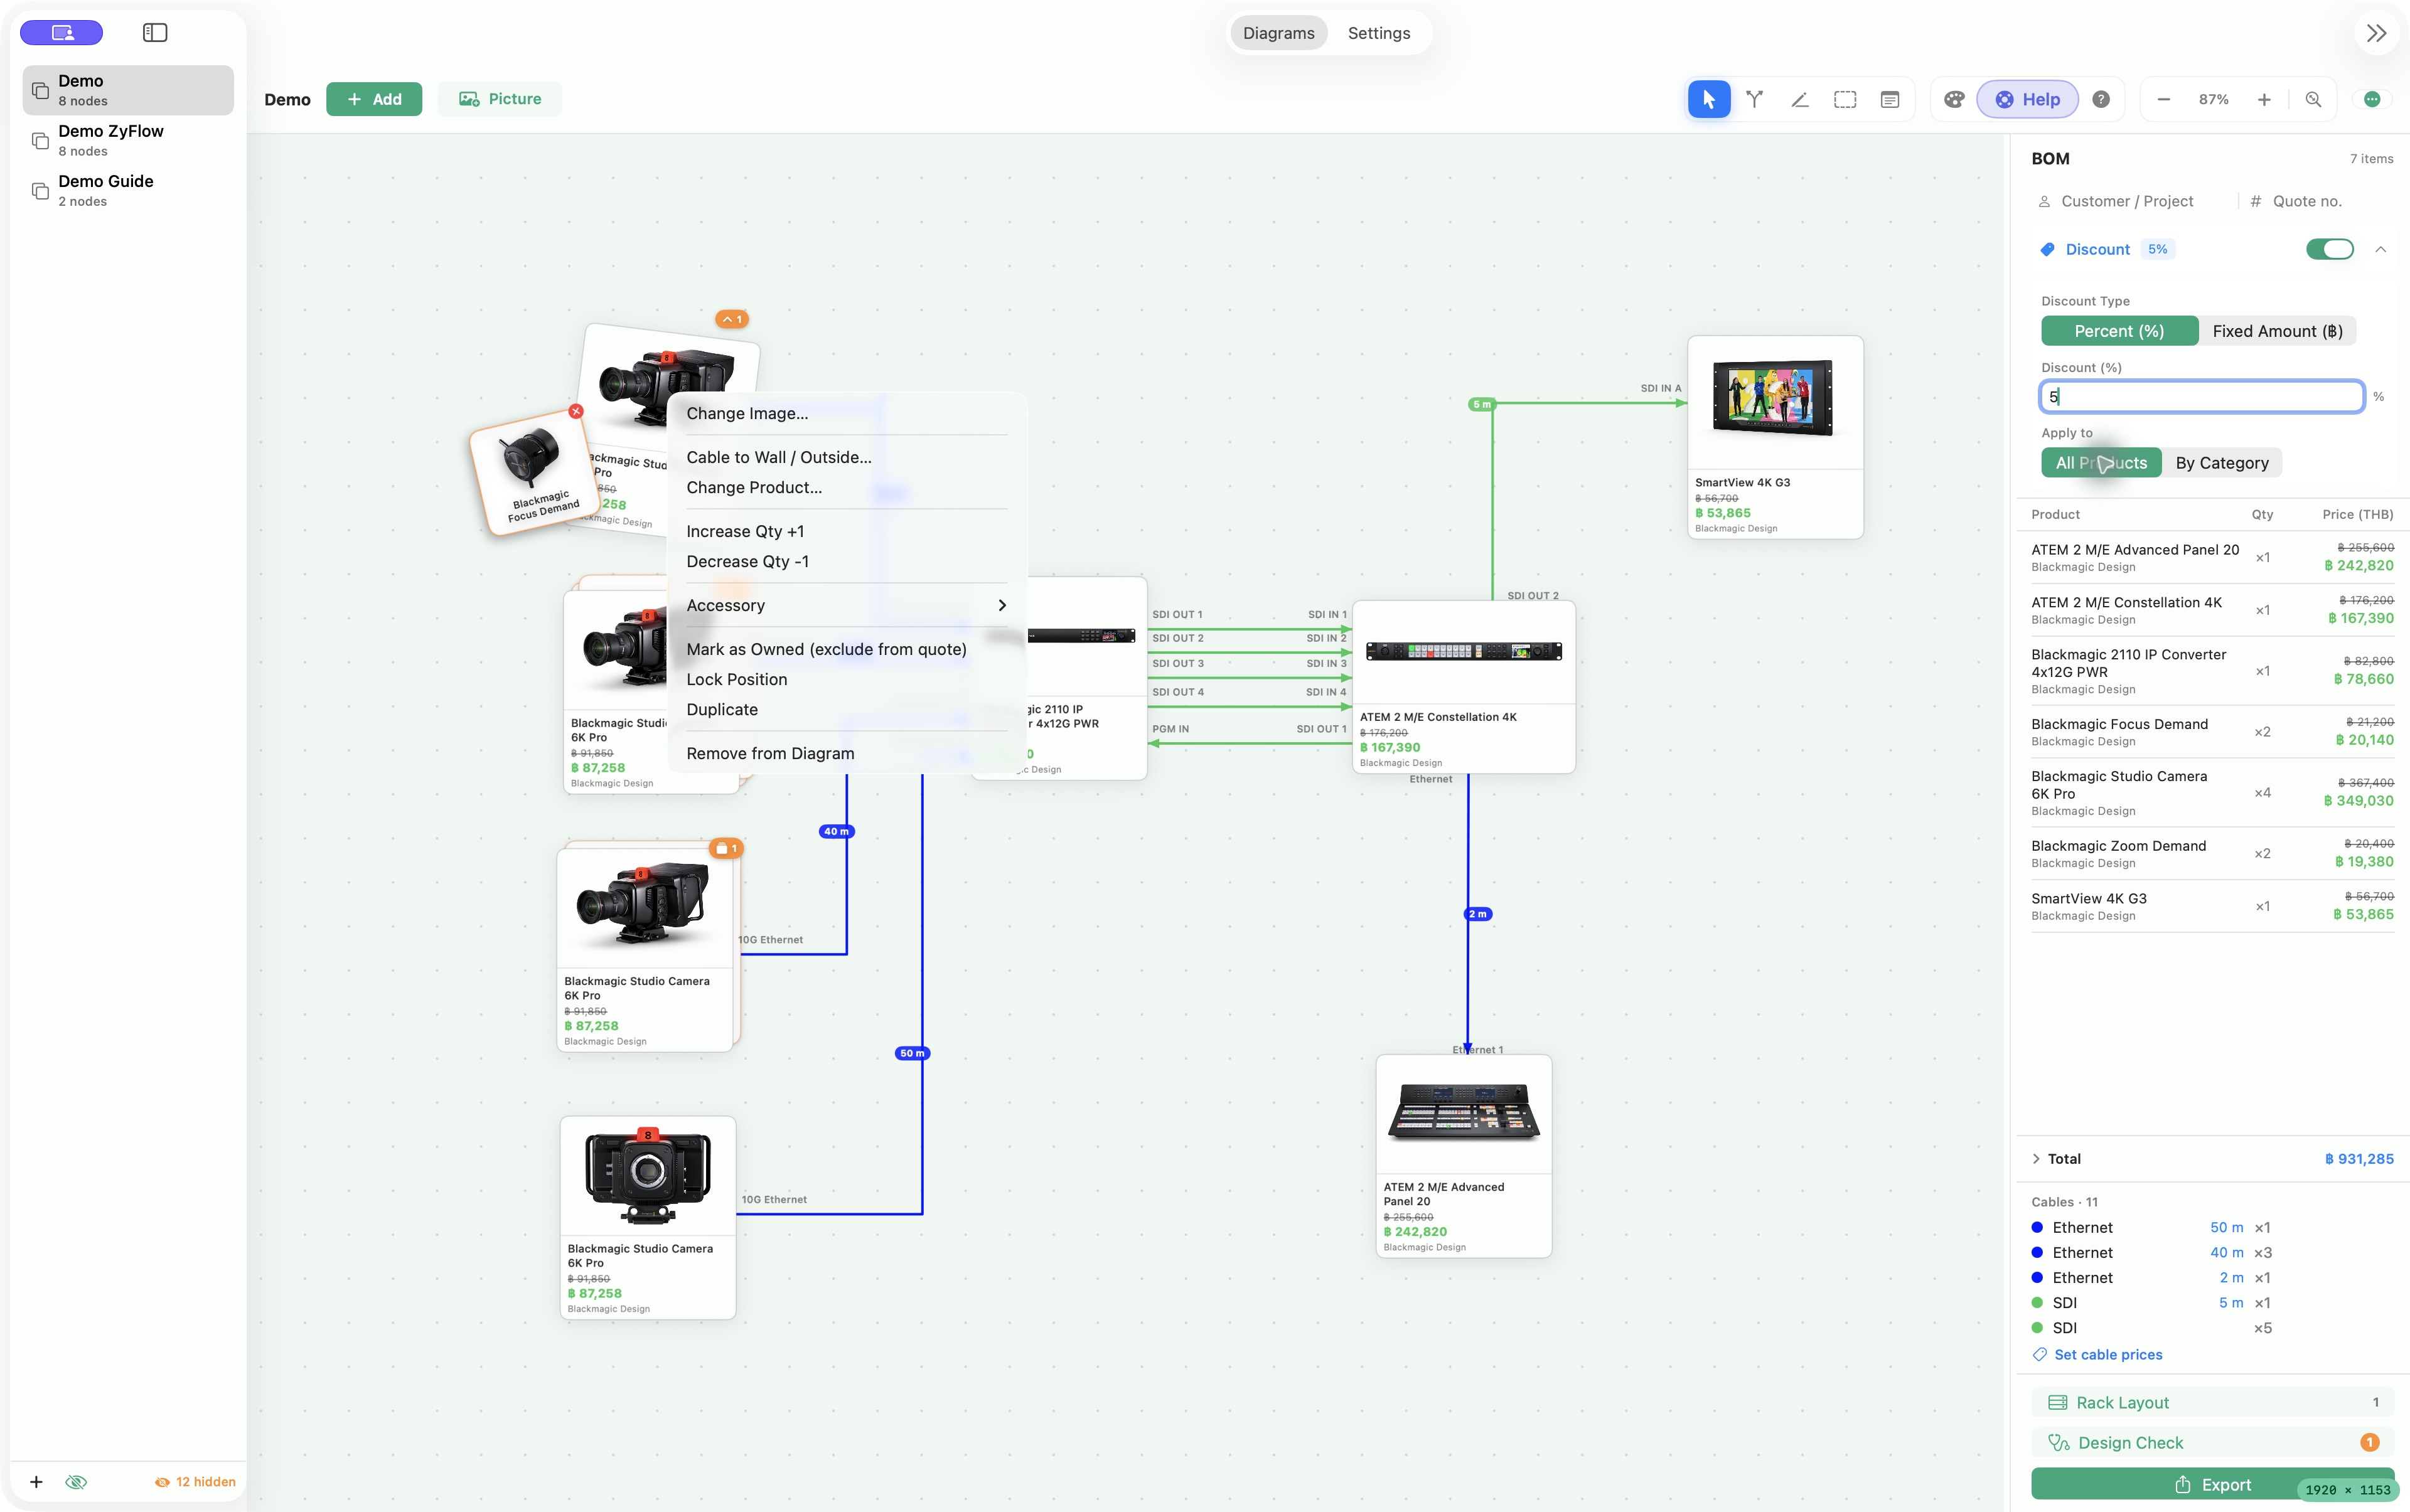Add new diagram with plus icon
2410x1512 pixels.
click(36, 1481)
